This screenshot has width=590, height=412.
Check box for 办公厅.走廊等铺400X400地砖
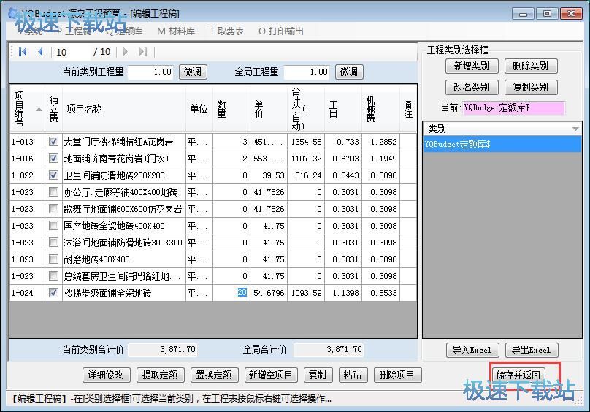[x=53, y=192]
